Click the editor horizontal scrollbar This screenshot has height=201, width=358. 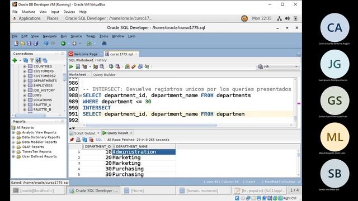150,125
